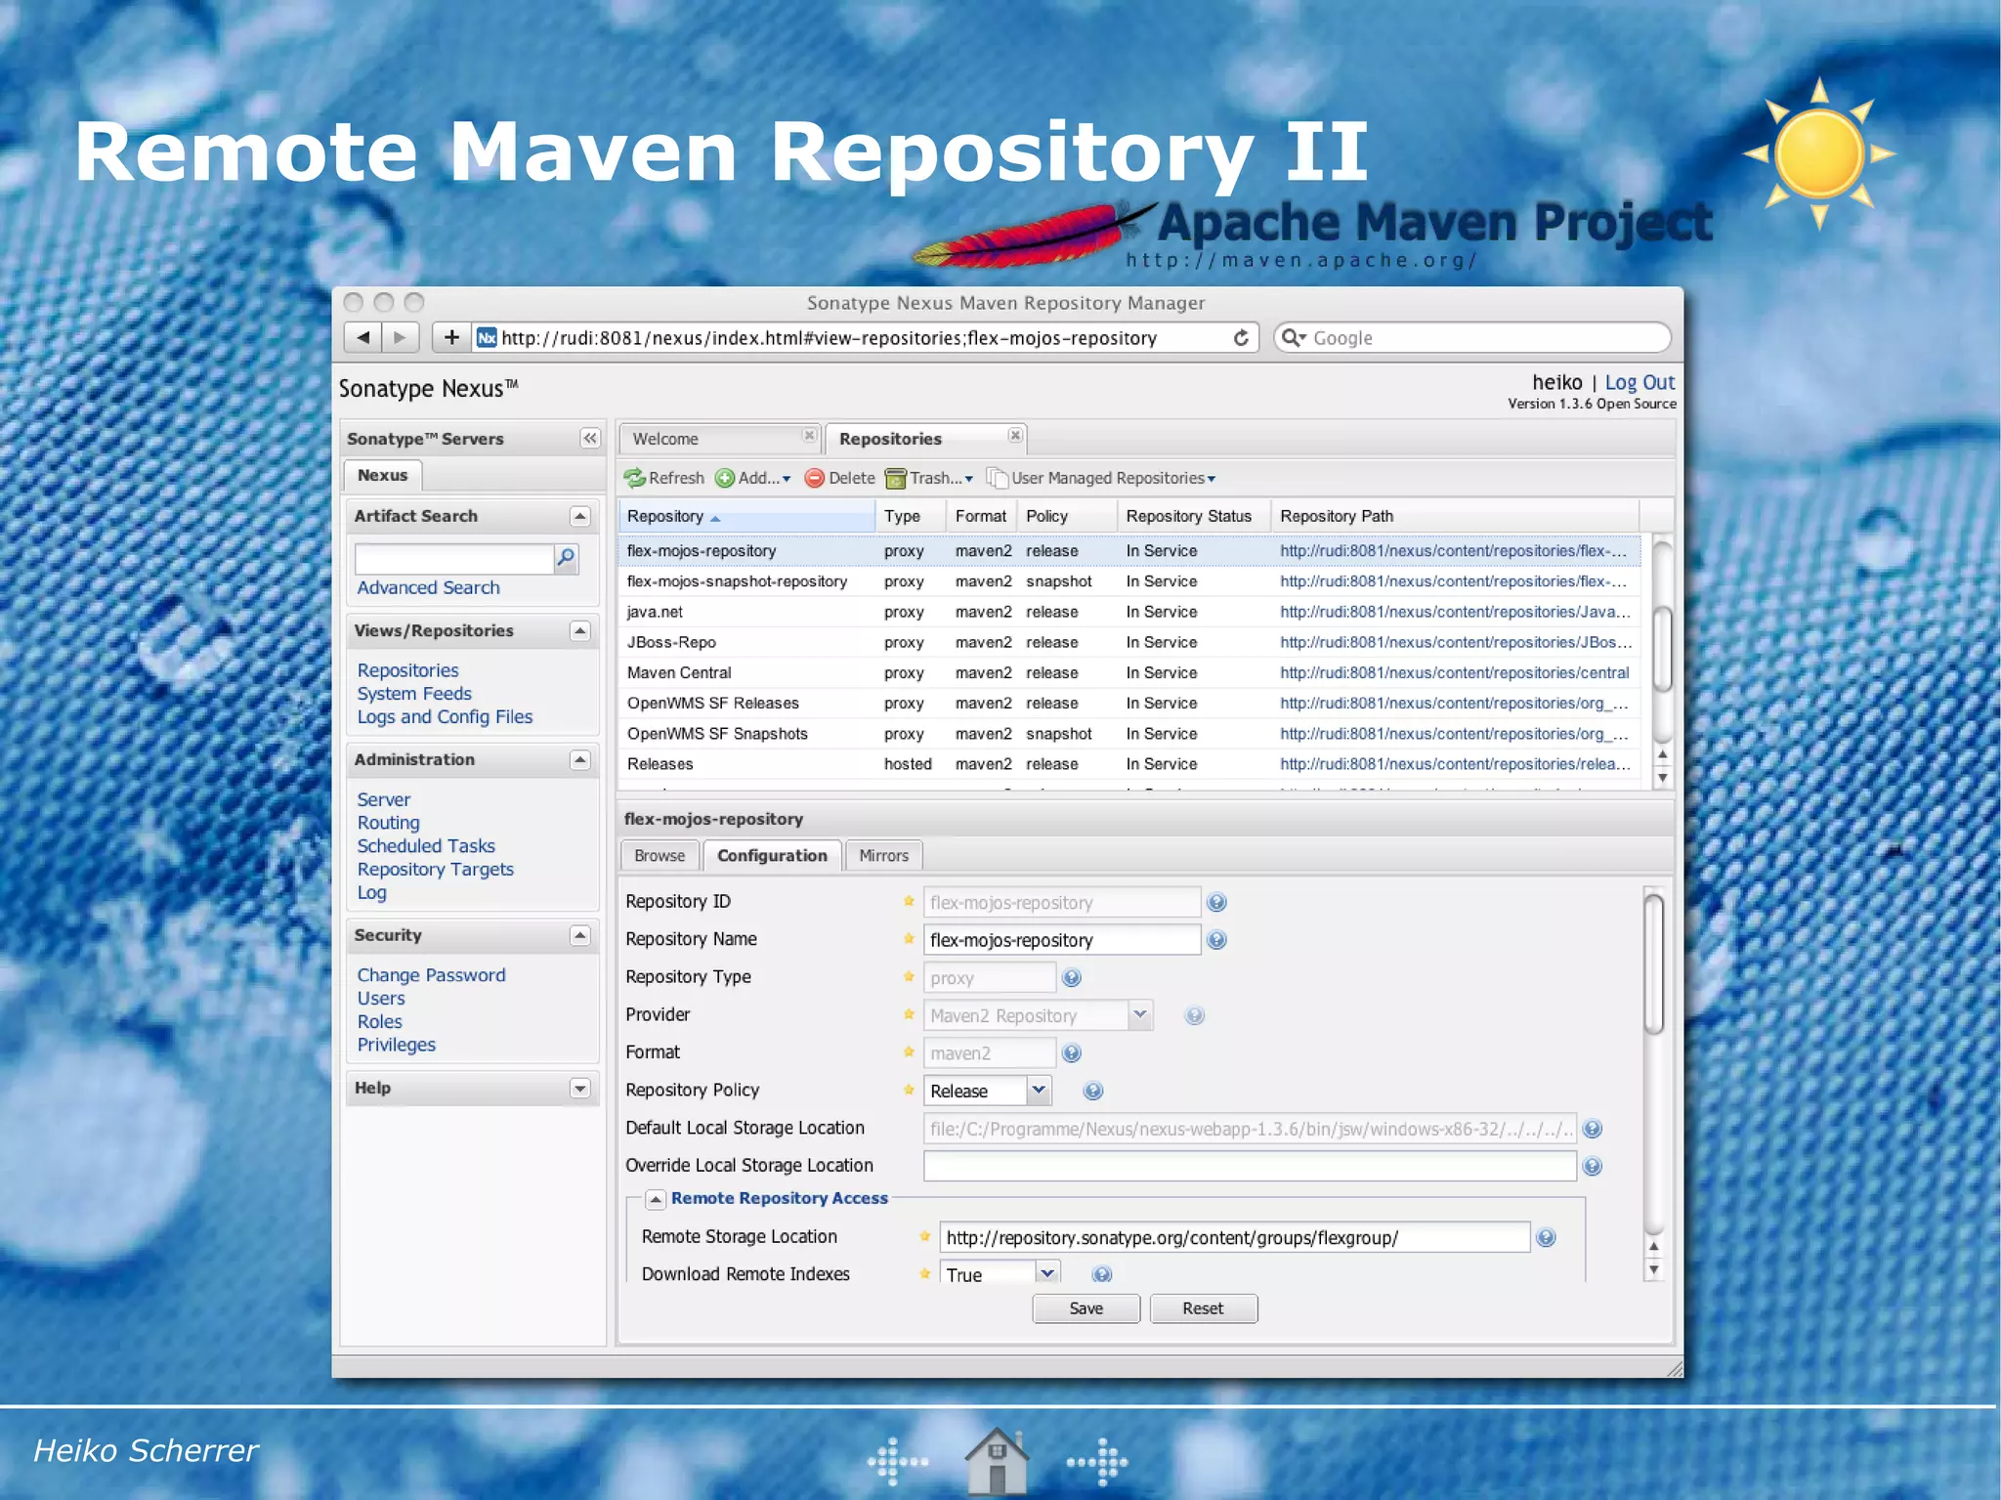Screen dimensions: 2001x1500
Task: Click help icon beside Repository ID
Action: click(x=1216, y=902)
